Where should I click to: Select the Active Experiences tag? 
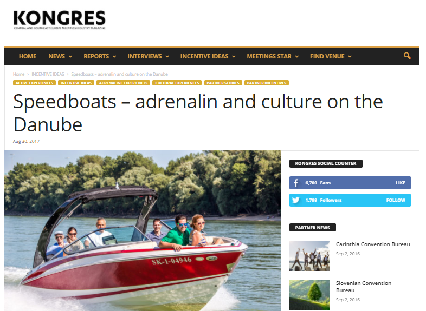click(34, 83)
